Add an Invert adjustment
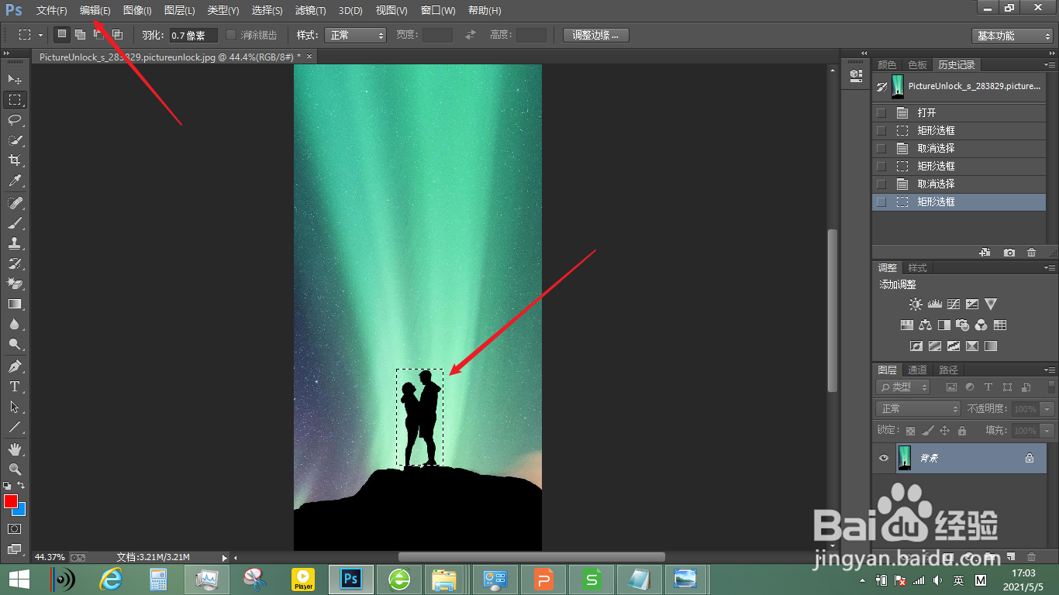Viewport: 1059px width, 595px height. (916, 346)
